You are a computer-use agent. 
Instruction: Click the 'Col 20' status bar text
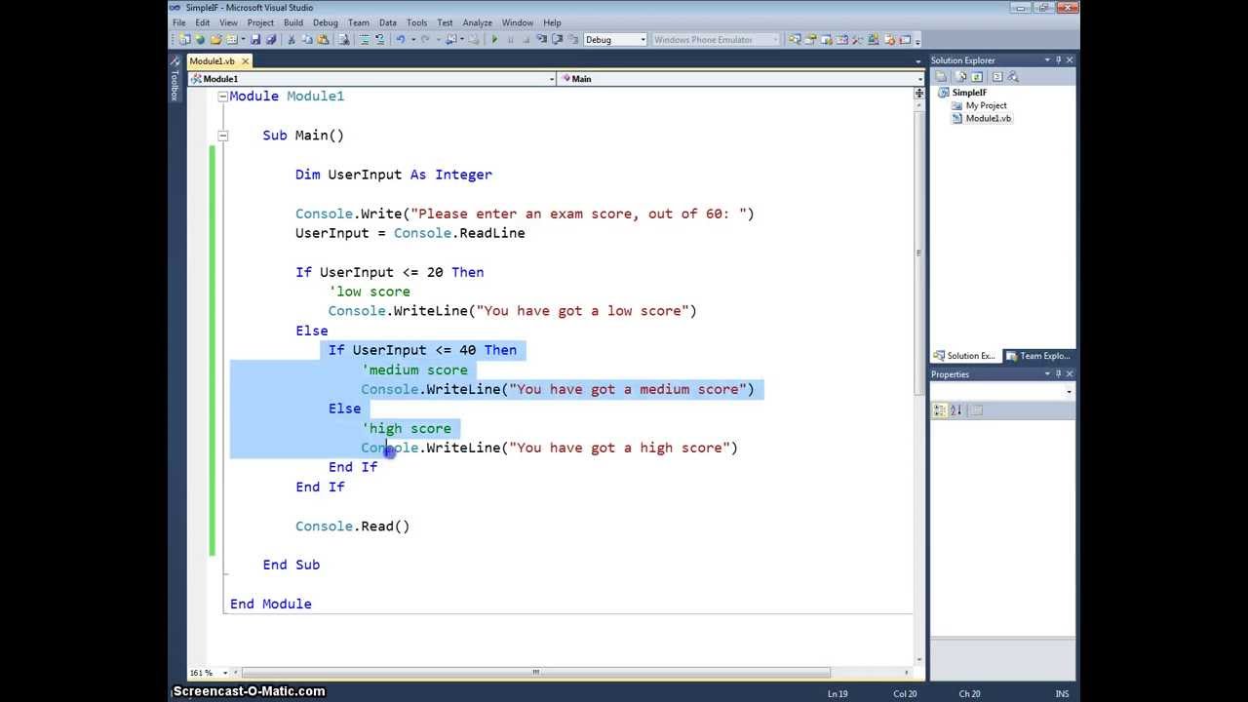(905, 694)
